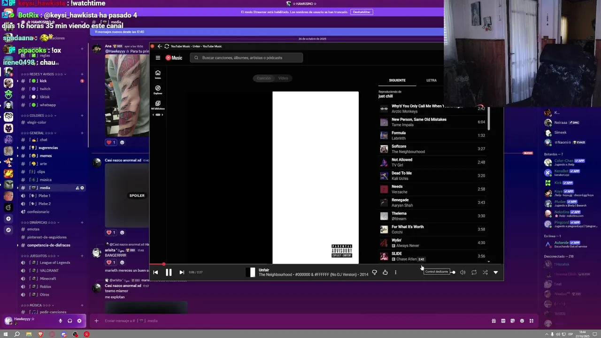This screenshot has width=601, height=338.
Task: Click the volume speaker icon in player bar
Action: tap(462, 272)
